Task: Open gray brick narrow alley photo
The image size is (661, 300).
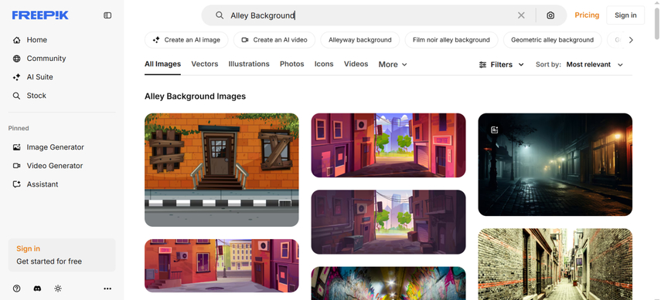Action: [x=555, y=265]
